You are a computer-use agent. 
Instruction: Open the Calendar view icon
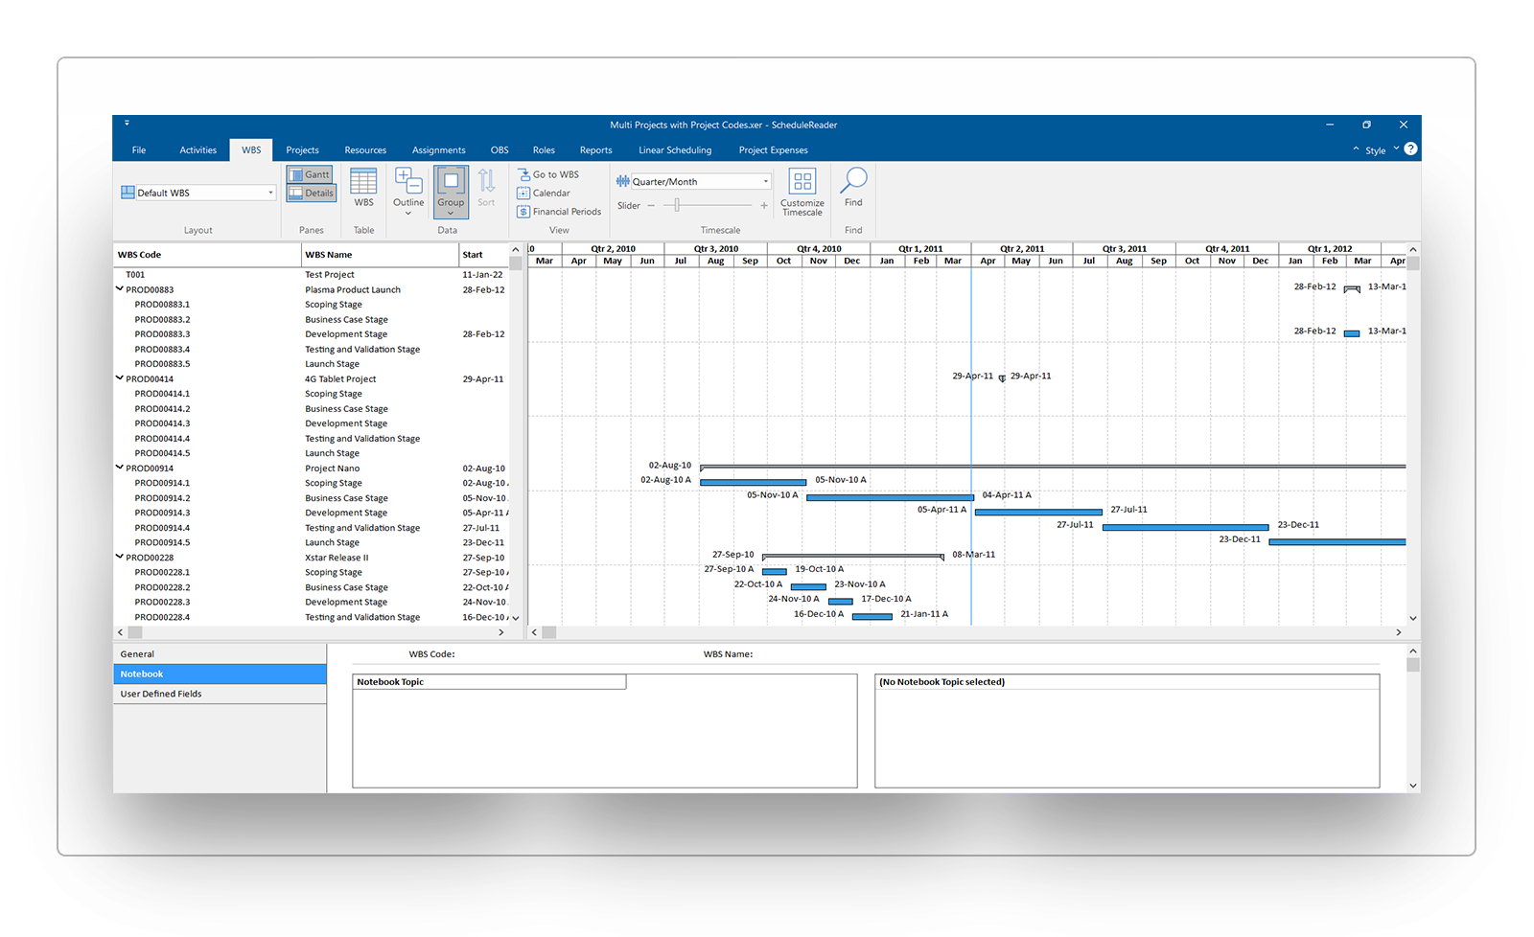(x=544, y=193)
